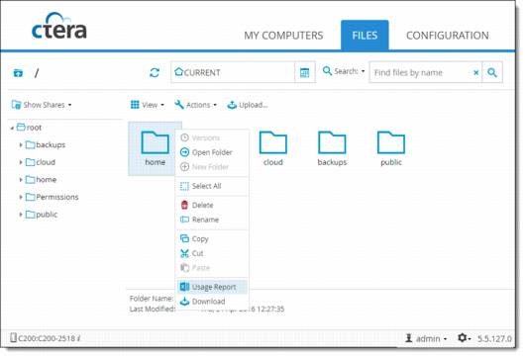Open the cloud folder icon in grid

[273, 142]
